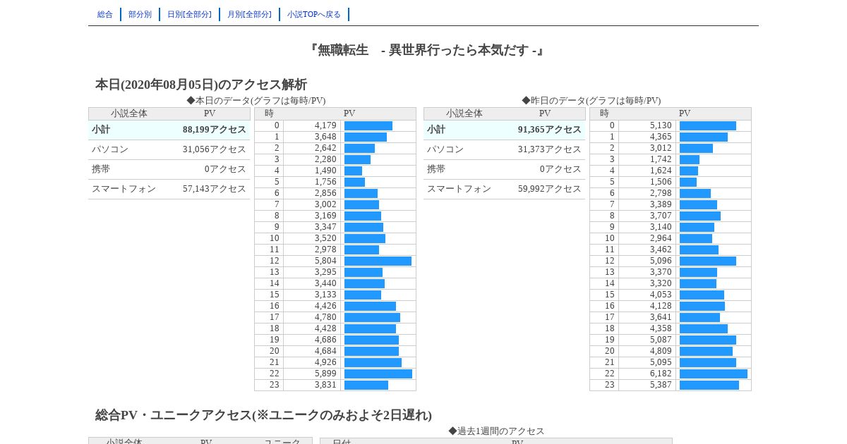The height and width of the screenshot is (444, 847).
Task: Click yesterday's PV value 2,798
Action: tap(661, 193)
